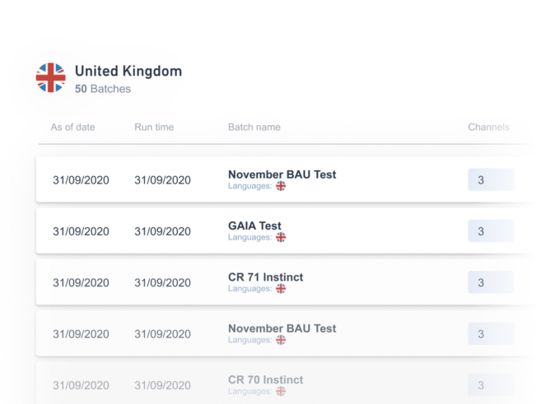
Task: Open the GAIA Test batch
Action: tap(254, 225)
